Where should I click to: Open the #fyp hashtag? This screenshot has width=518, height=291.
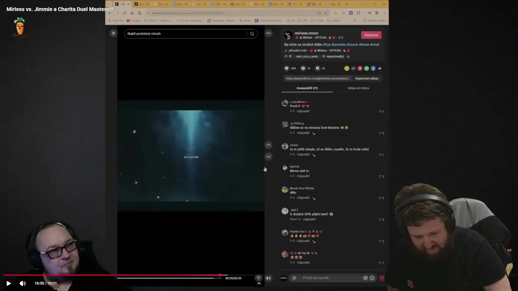pos(327,44)
